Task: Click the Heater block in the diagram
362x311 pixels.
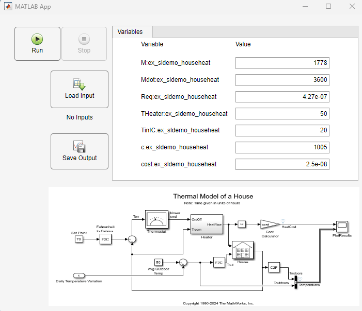Action: (x=207, y=224)
